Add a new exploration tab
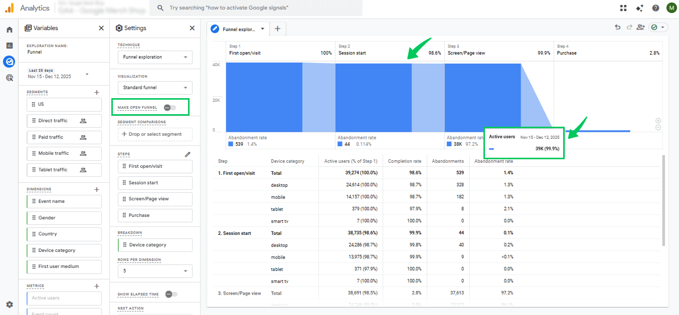The height and width of the screenshot is (315, 679). (277, 29)
